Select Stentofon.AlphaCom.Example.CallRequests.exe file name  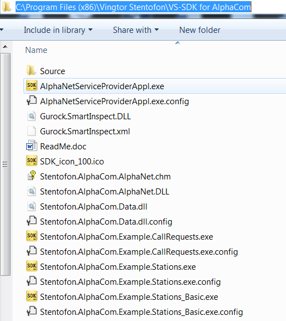pos(126,237)
